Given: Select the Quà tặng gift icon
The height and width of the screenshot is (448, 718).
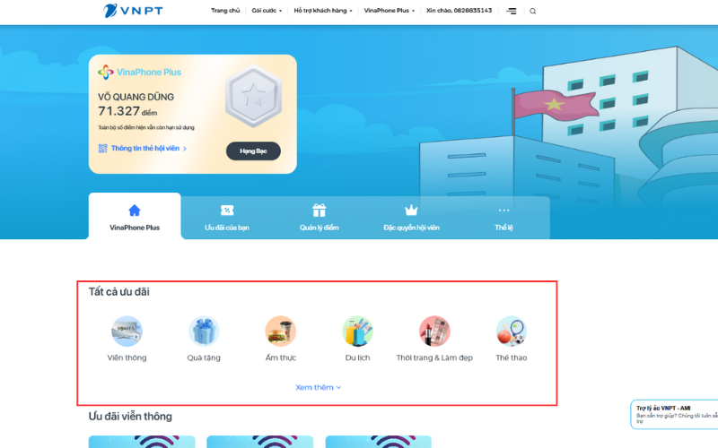Looking at the screenshot, I should (204, 331).
